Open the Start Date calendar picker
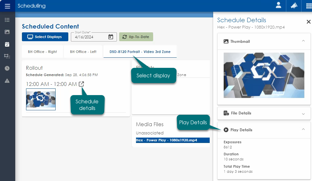 pyautogui.click(x=111, y=37)
